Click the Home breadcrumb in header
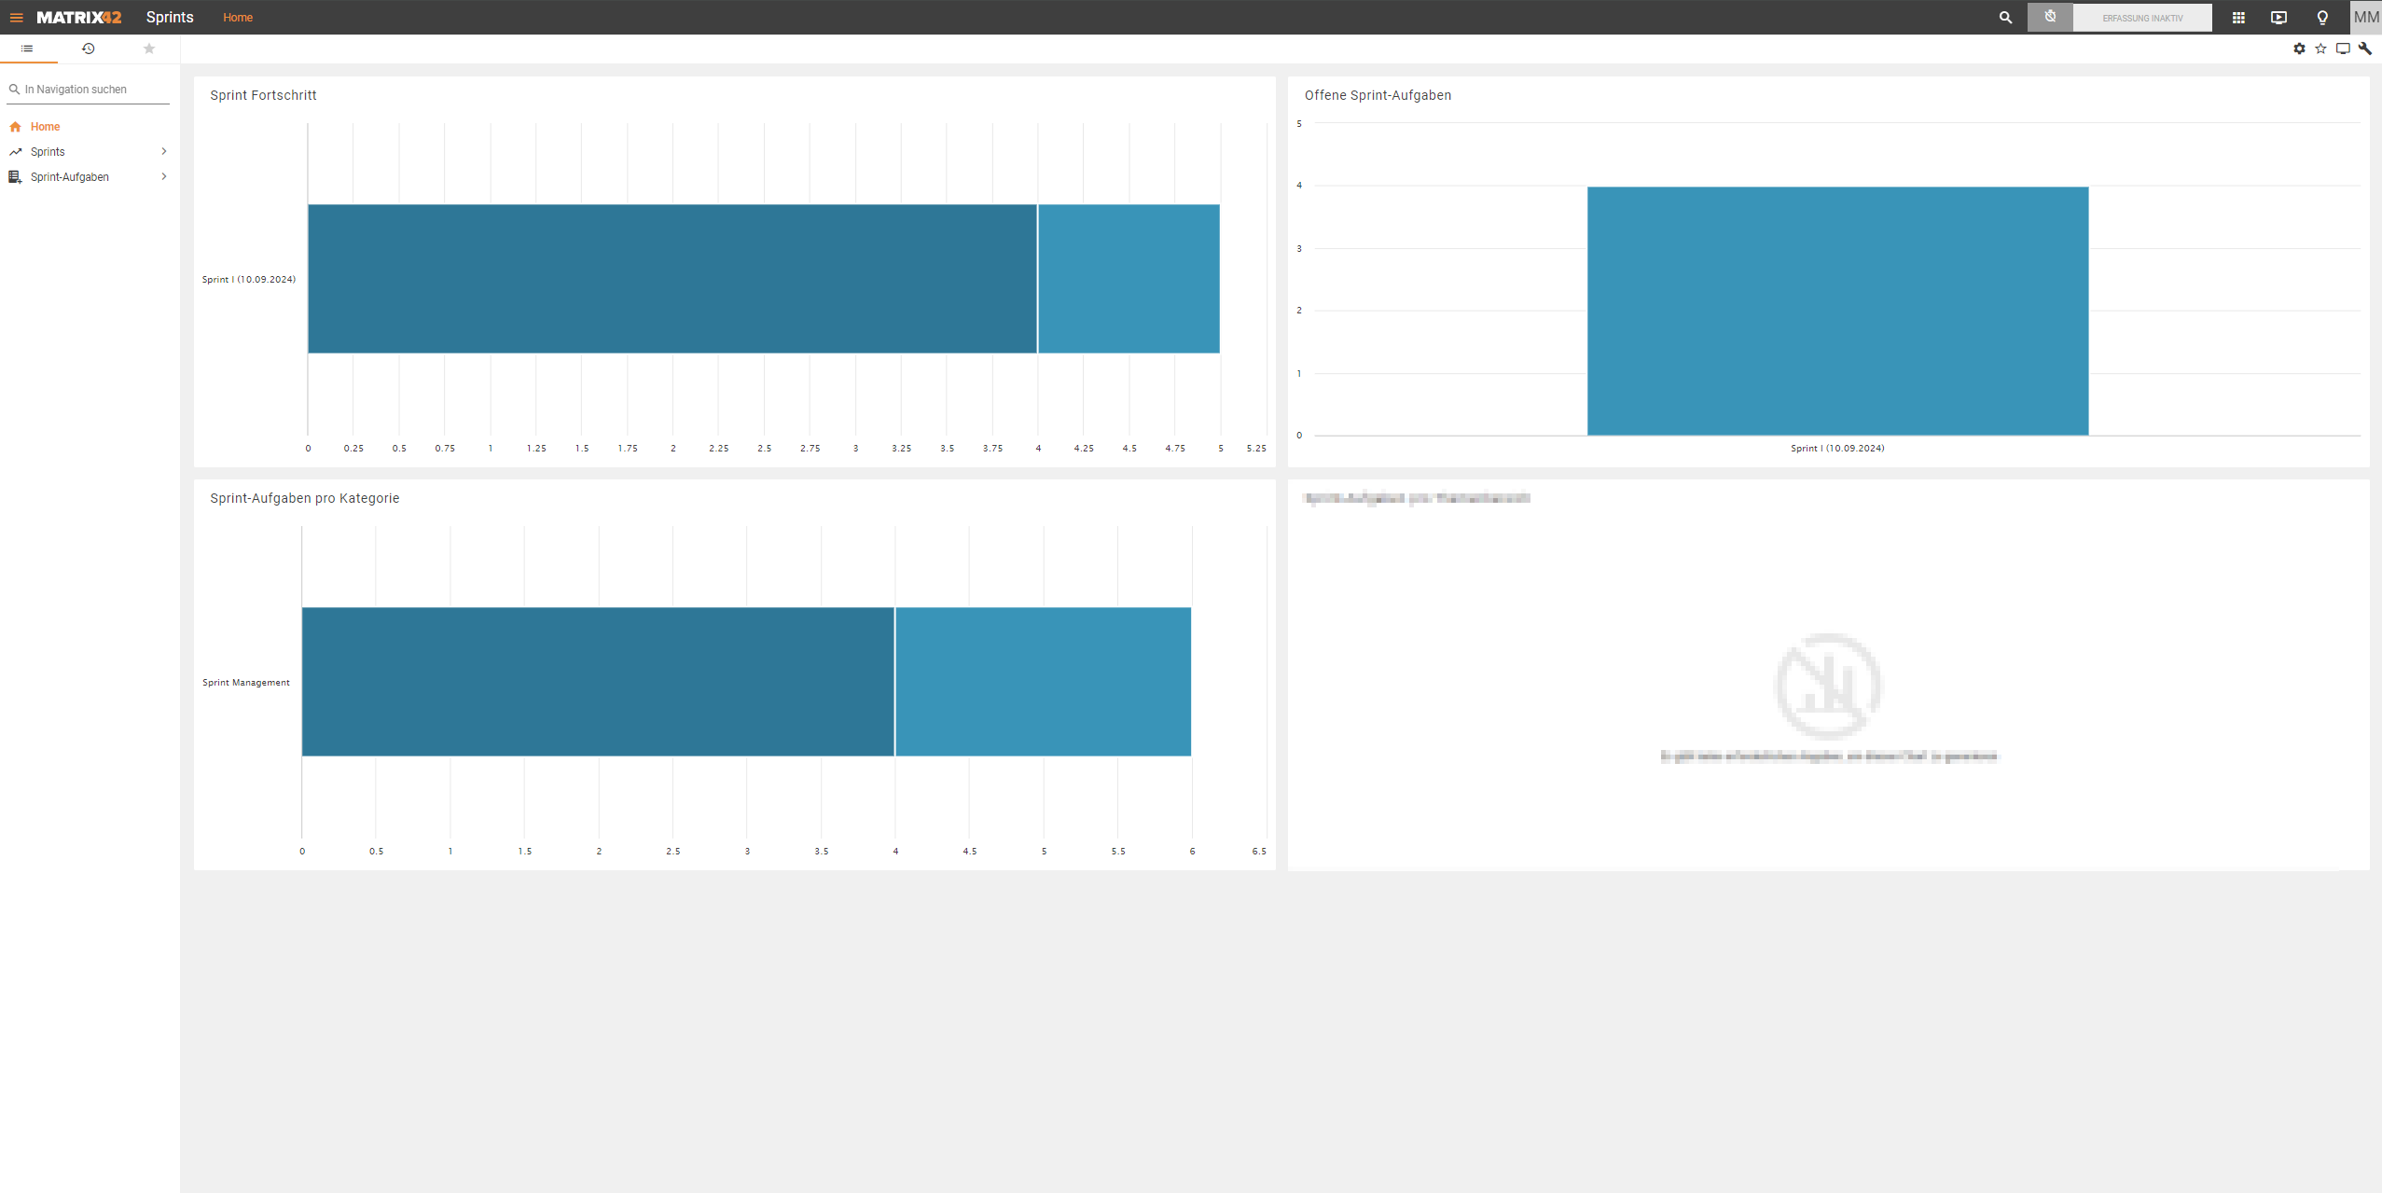Viewport: 2382px width, 1193px height. point(238,18)
